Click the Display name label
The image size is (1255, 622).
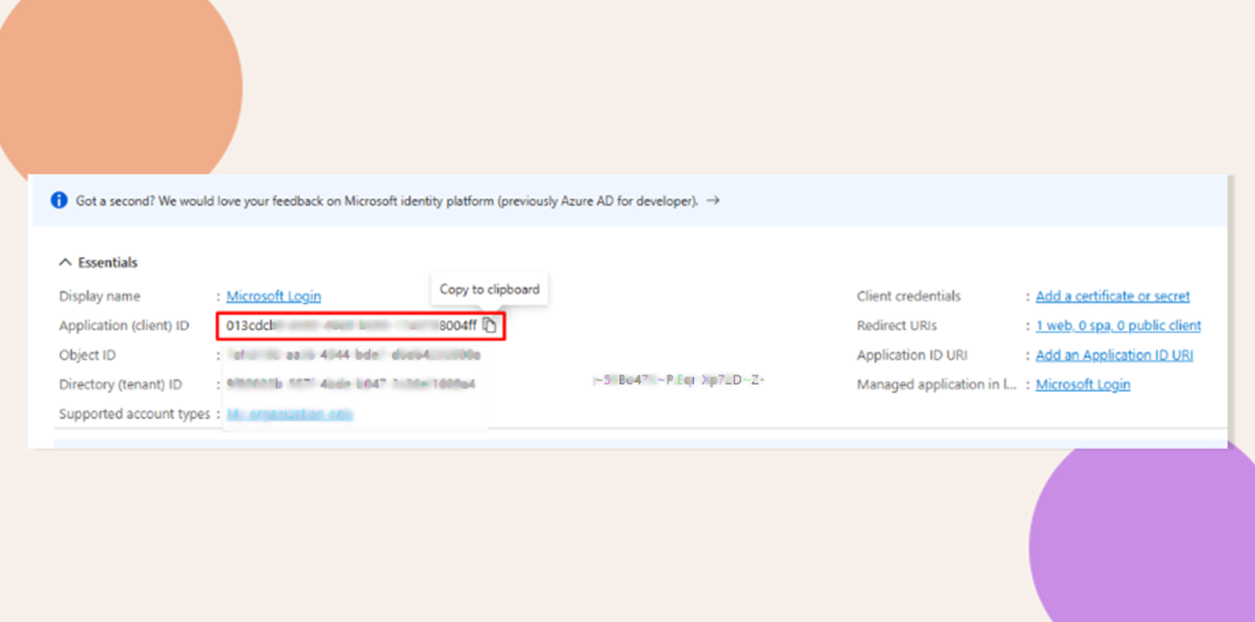coord(99,296)
